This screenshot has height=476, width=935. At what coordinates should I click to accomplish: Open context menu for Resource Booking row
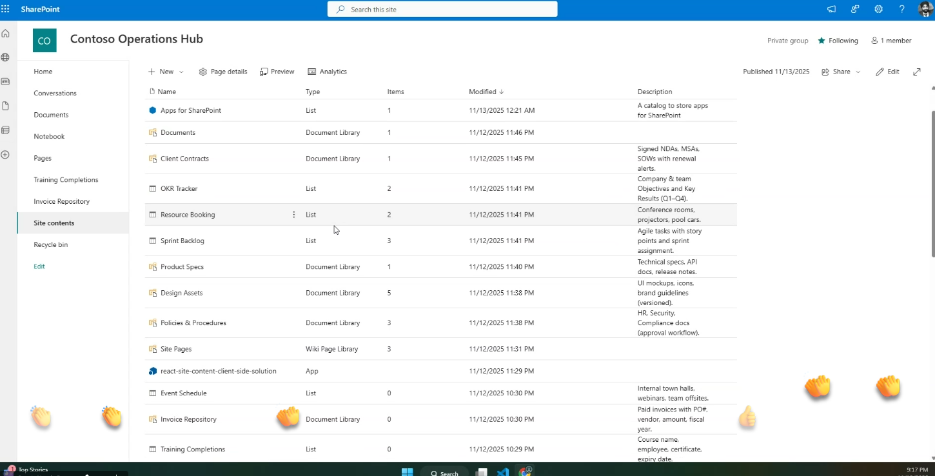(294, 215)
